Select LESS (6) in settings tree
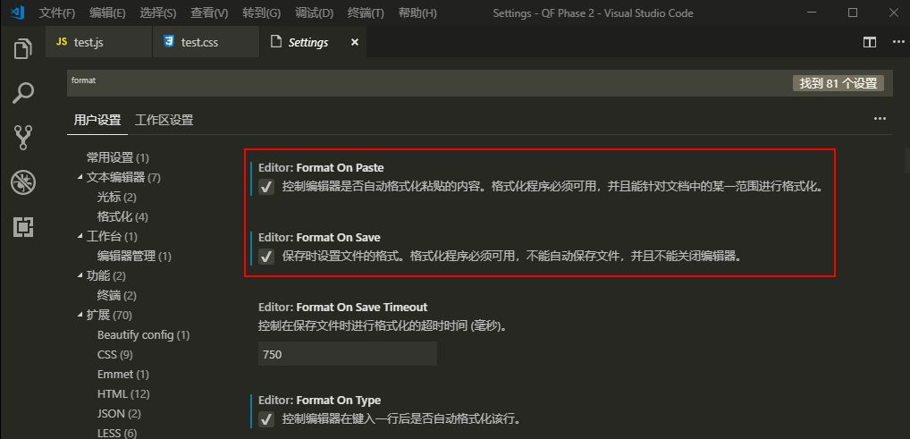 tap(116, 434)
